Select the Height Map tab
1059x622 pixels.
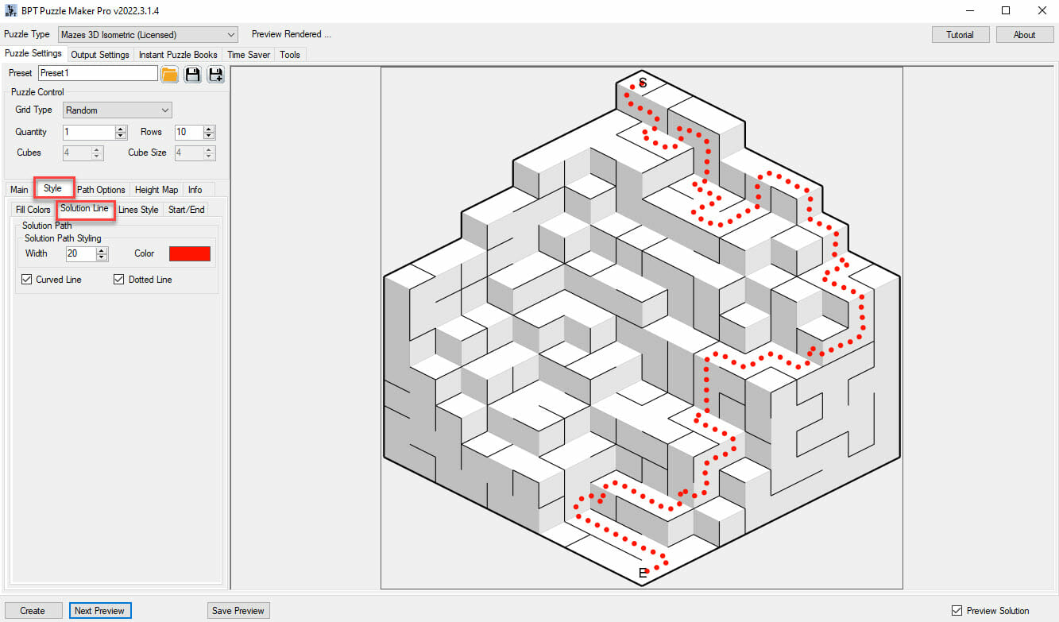click(156, 189)
